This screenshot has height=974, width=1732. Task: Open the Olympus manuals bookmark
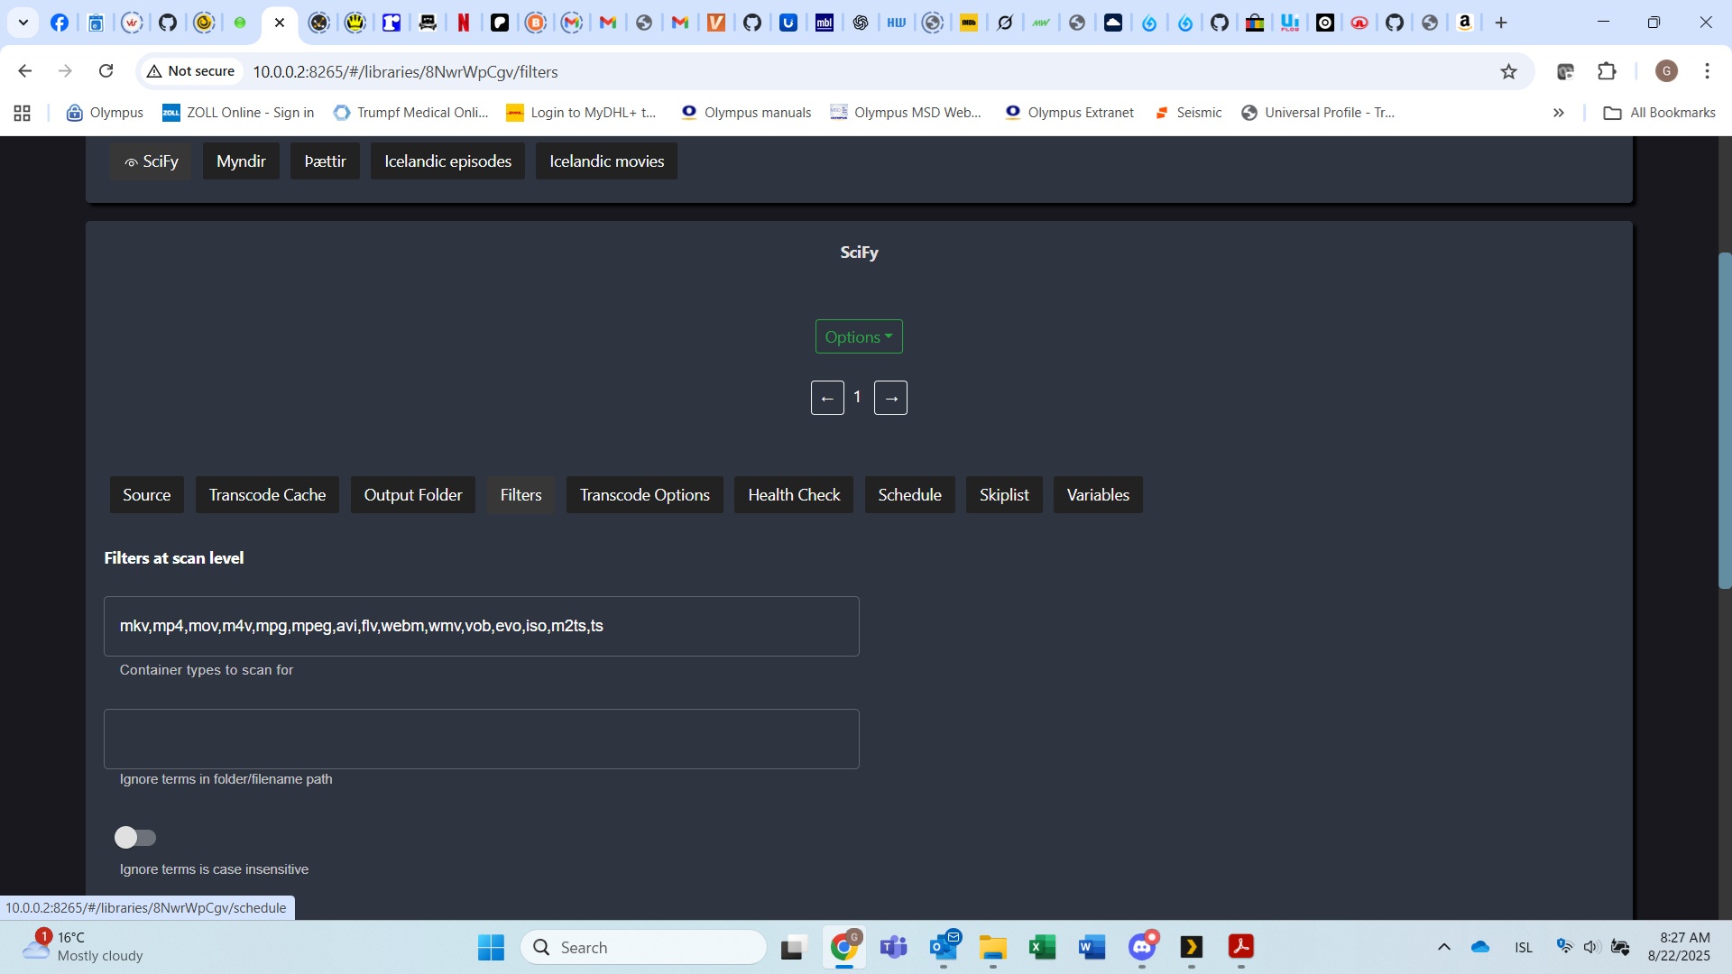click(x=746, y=113)
